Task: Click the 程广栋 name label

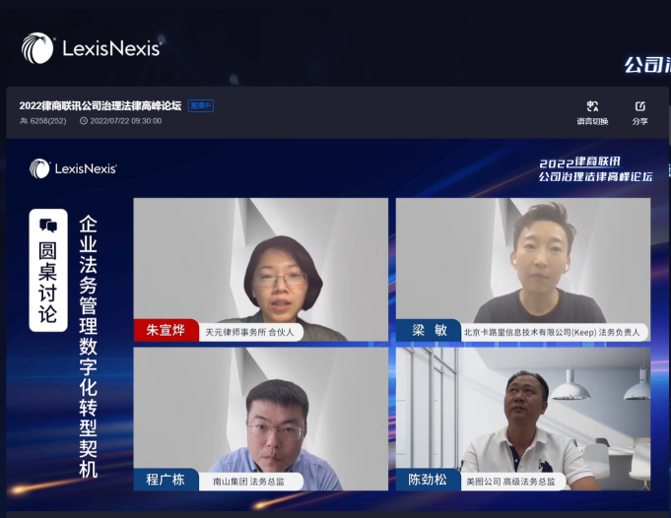Action: point(167,479)
